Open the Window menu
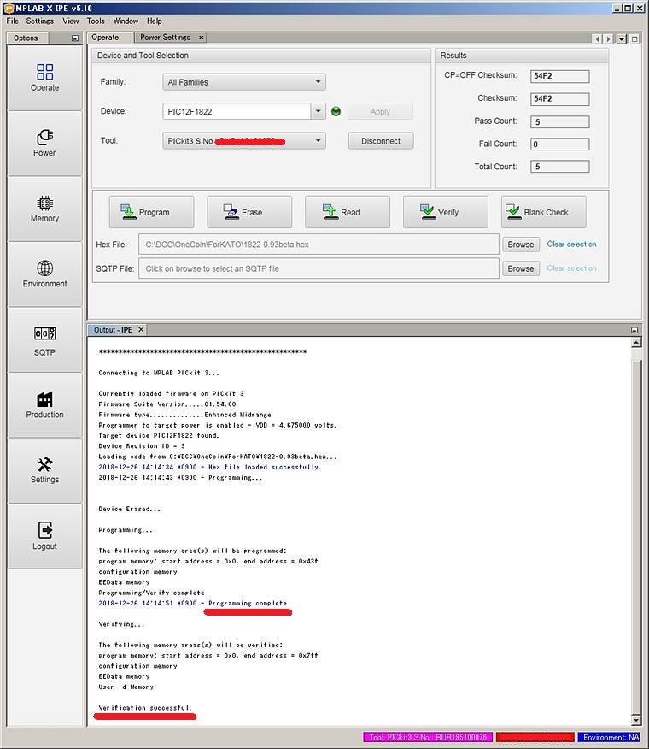This screenshot has height=749, width=649. click(x=126, y=21)
